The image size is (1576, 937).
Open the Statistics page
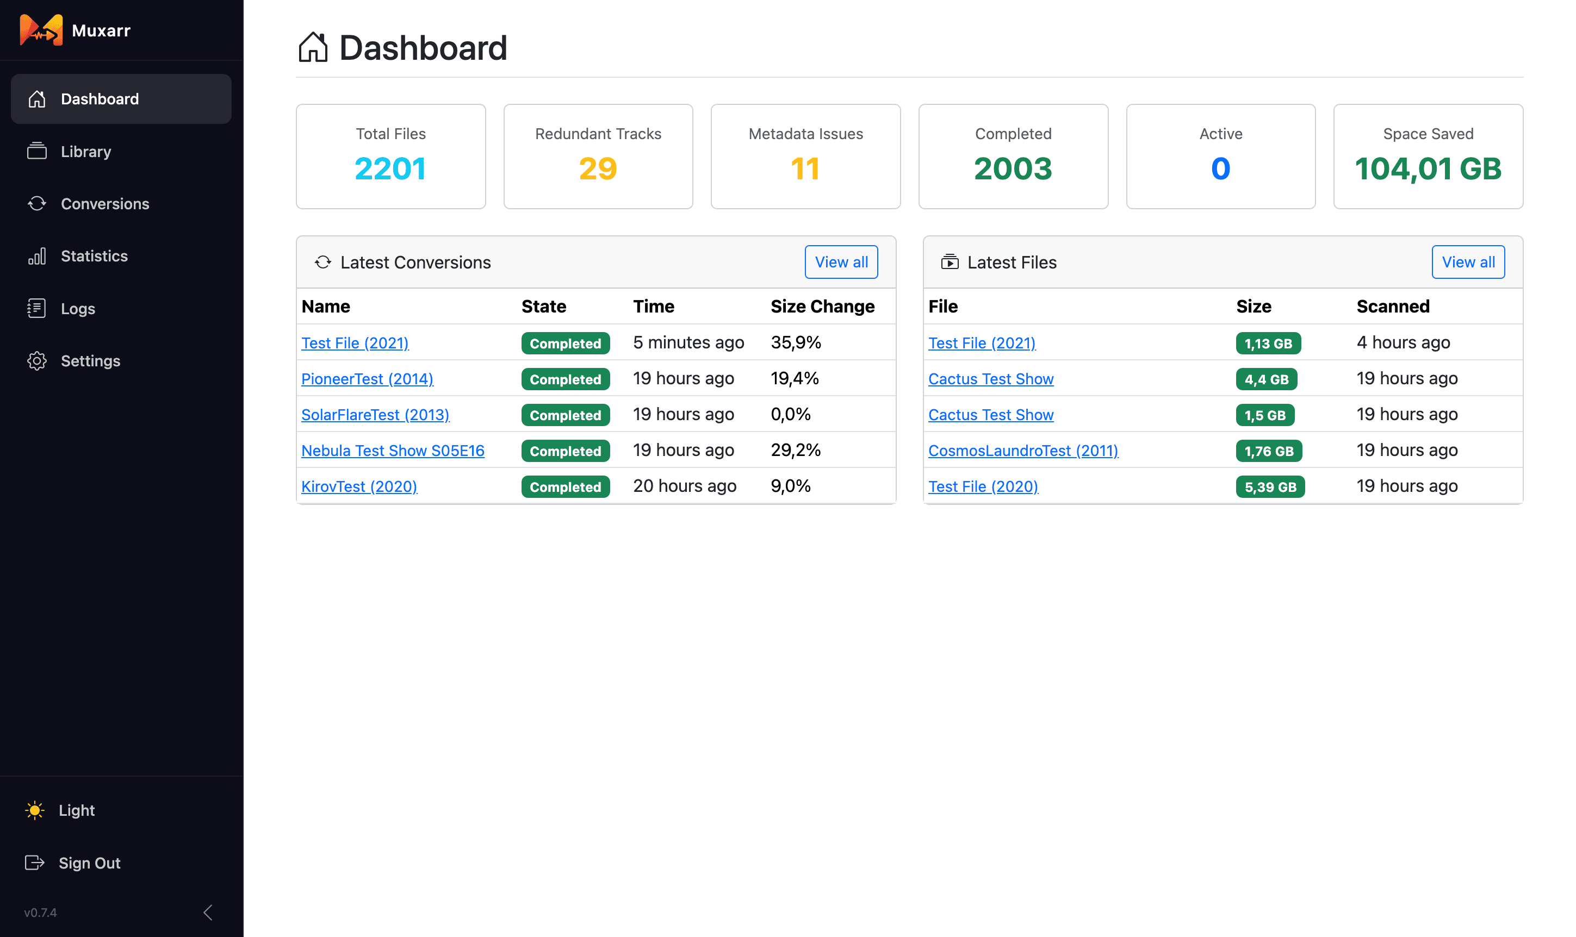[x=121, y=255]
